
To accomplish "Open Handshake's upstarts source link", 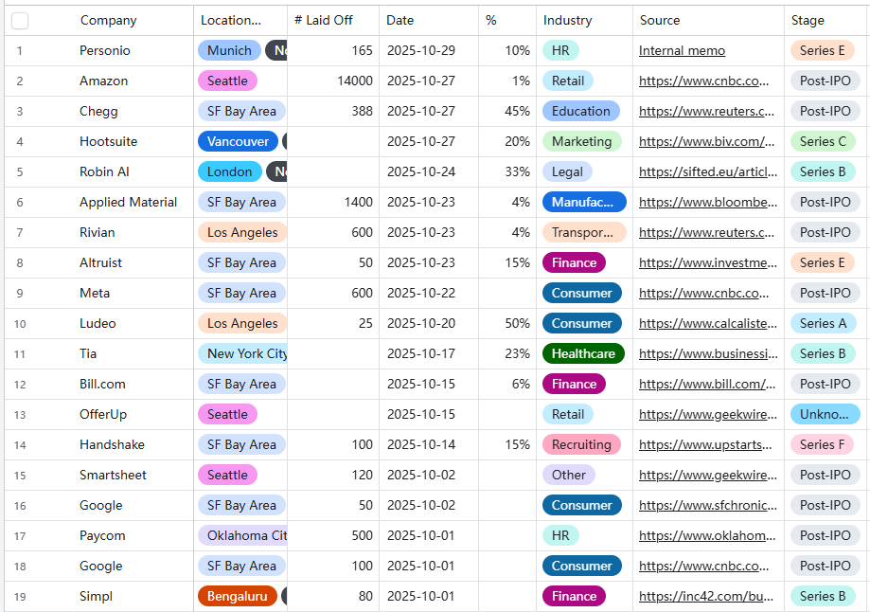I will (705, 445).
